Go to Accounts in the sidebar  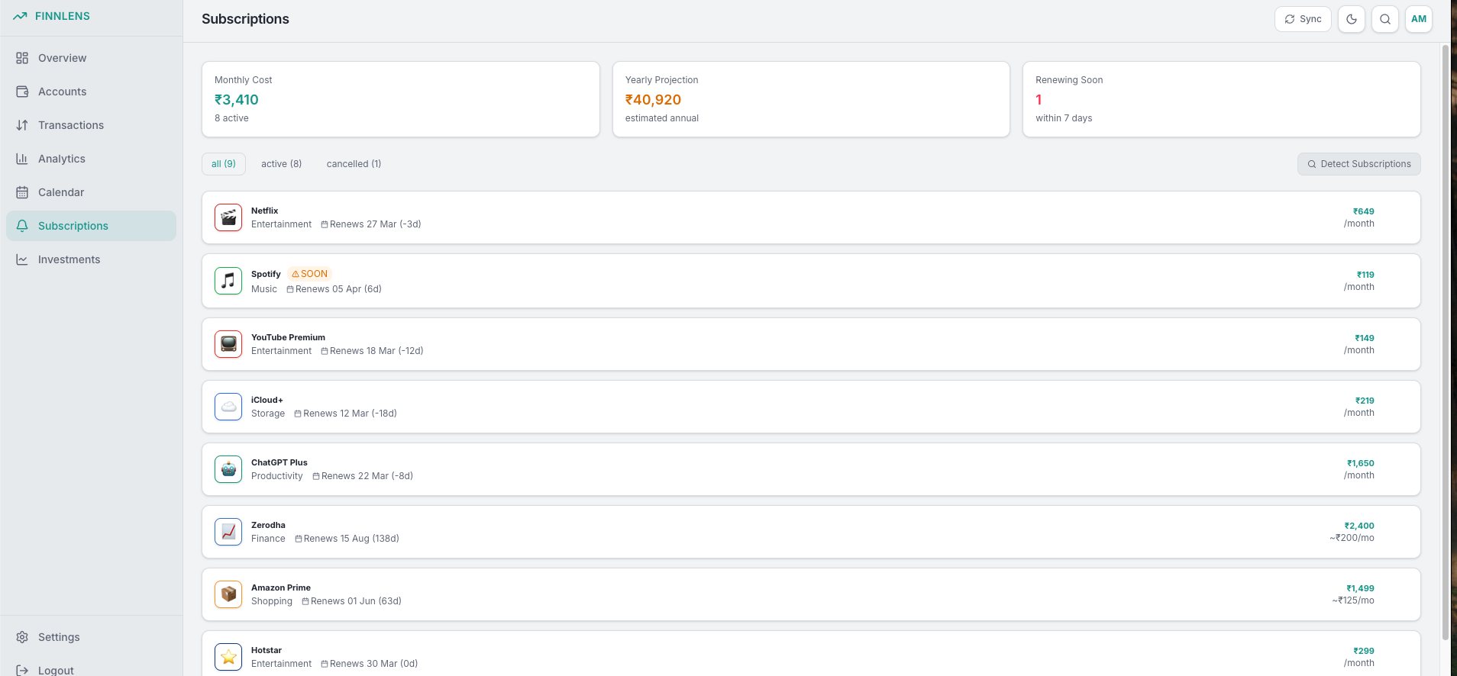(x=91, y=92)
